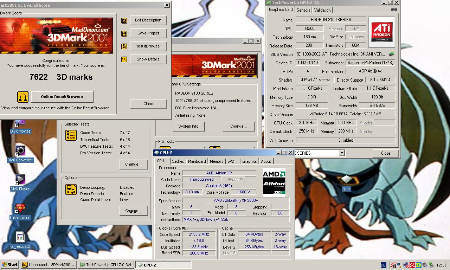Image resolution: width=450 pixels, height=270 pixels.
Task: Click the Safely Remove Hardware tray icon
Action: (x=431, y=265)
